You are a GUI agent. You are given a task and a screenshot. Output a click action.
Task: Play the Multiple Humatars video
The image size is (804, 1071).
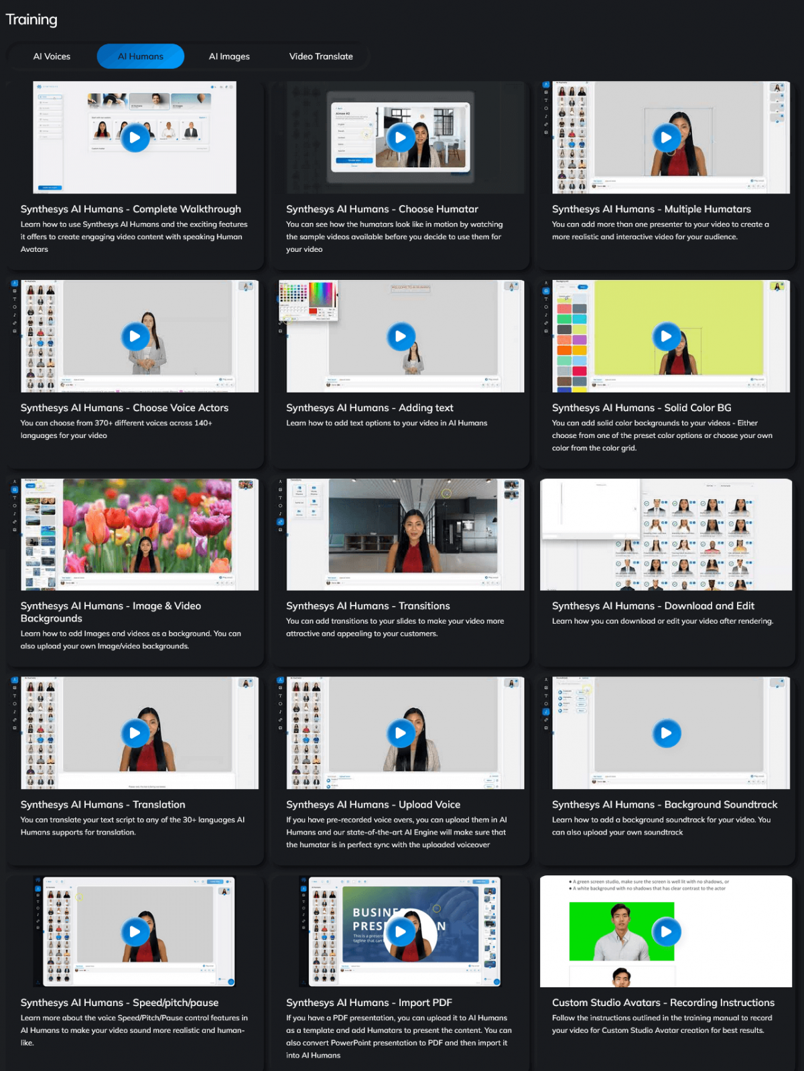pos(666,138)
